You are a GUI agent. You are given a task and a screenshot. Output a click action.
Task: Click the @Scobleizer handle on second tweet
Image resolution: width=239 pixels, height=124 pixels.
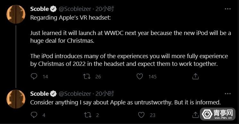pos(75,94)
